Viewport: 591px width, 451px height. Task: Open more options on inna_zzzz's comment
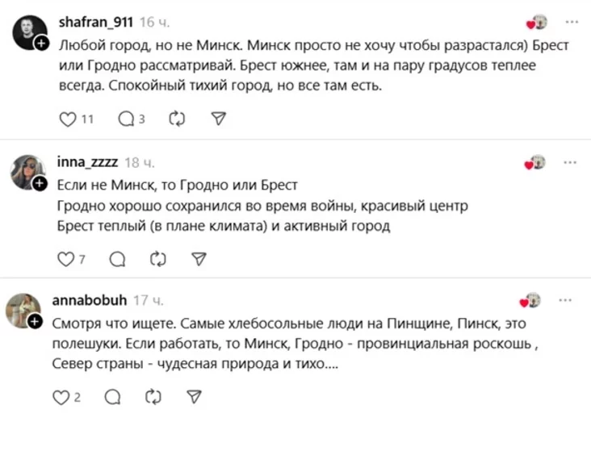click(571, 161)
